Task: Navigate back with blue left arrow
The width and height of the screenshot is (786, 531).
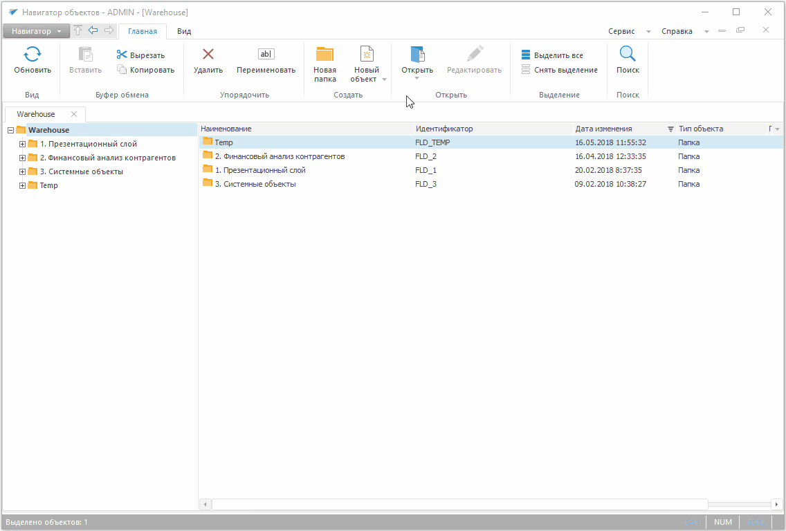Action: point(93,30)
